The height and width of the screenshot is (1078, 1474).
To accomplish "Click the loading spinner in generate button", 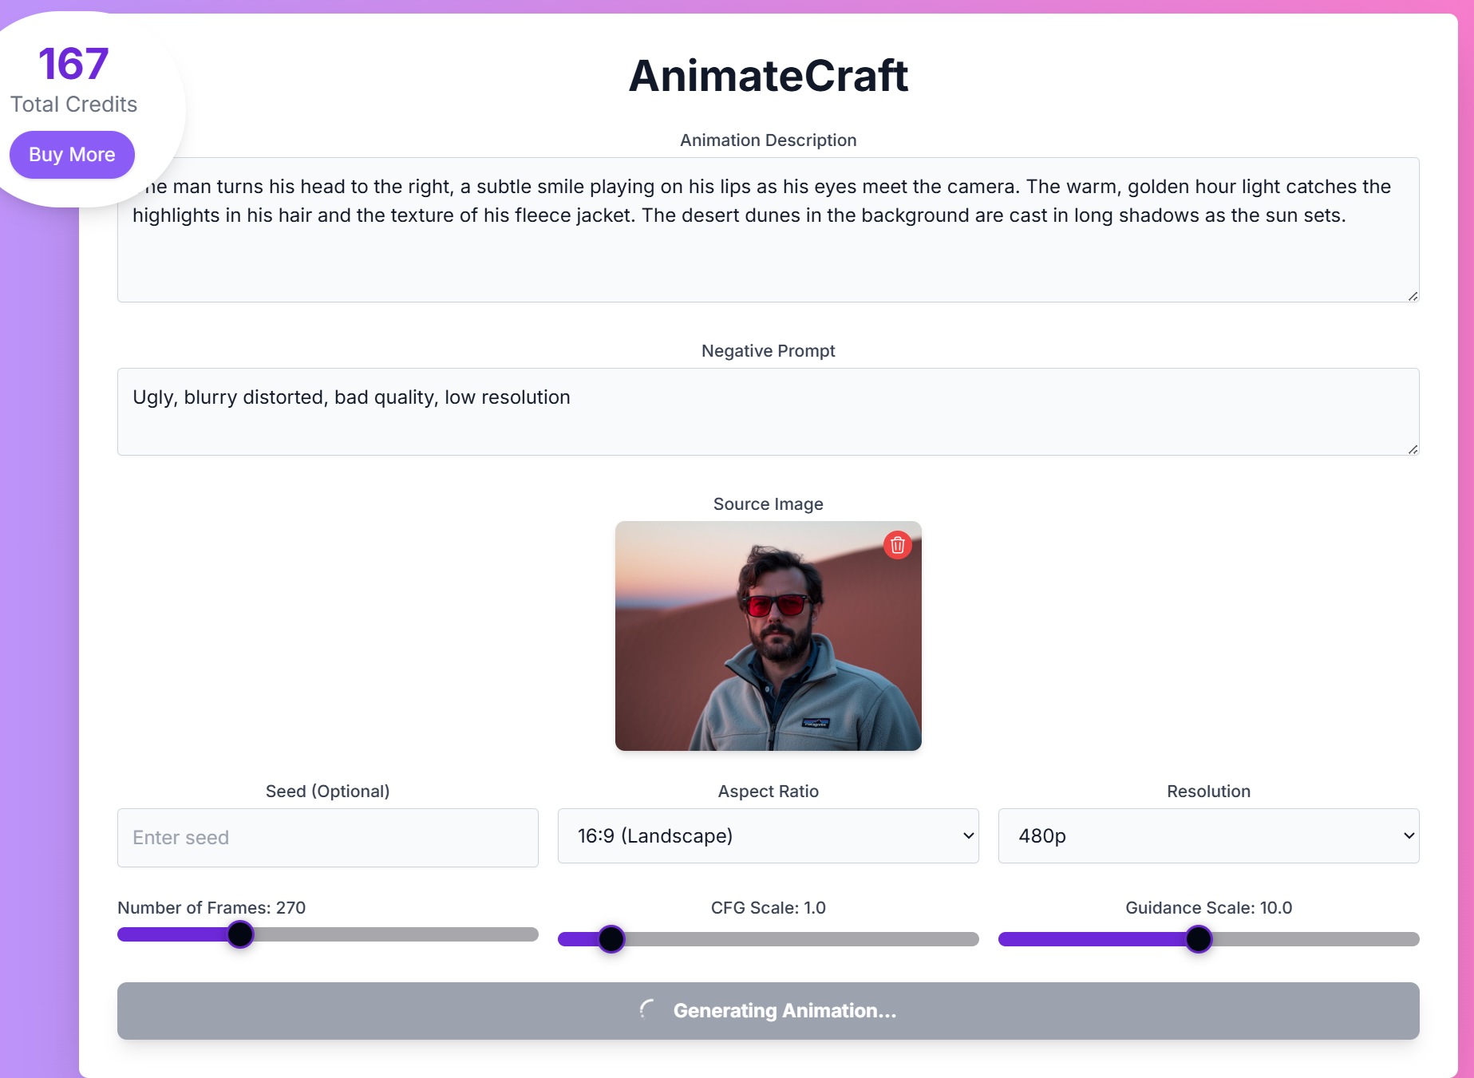I will [648, 1010].
